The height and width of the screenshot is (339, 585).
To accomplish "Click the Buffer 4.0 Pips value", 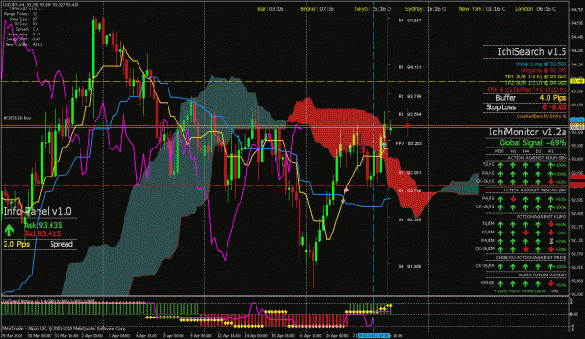I will (552, 98).
